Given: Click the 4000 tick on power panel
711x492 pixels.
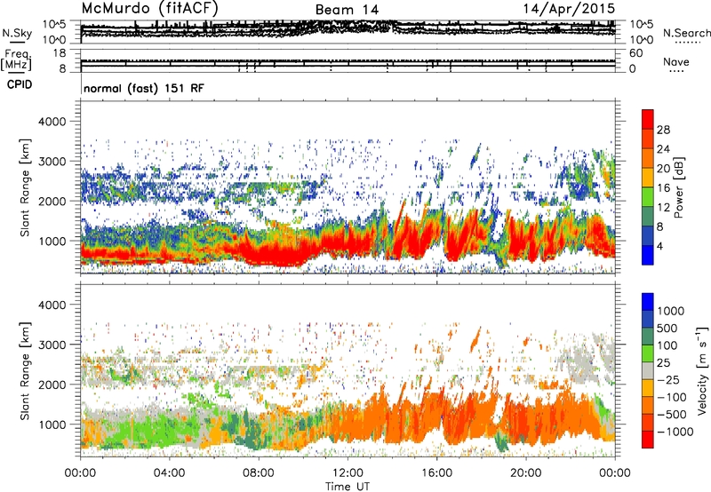Looking at the screenshot, I should tap(52, 121).
